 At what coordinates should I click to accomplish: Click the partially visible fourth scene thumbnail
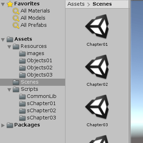(x=99, y=139)
